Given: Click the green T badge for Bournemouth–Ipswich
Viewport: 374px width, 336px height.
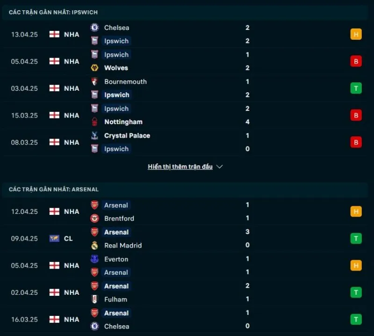Looking at the screenshot, I should point(356,88).
